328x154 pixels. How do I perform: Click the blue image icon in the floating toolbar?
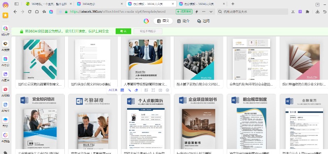(x=123, y=90)
